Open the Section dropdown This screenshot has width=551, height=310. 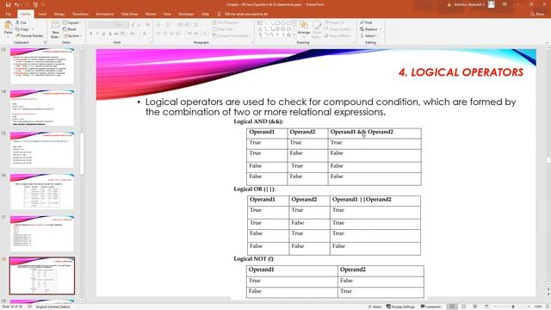72,36
